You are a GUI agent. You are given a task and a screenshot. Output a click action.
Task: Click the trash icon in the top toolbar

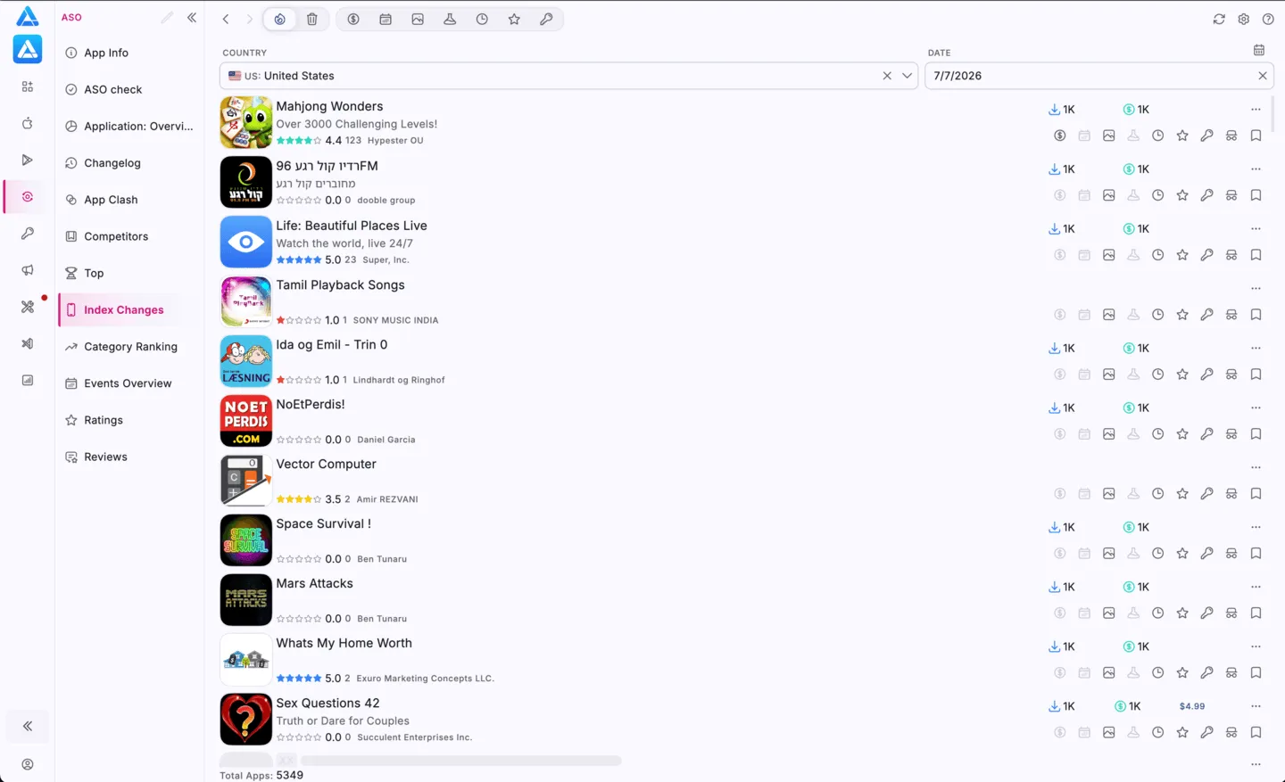312,19
